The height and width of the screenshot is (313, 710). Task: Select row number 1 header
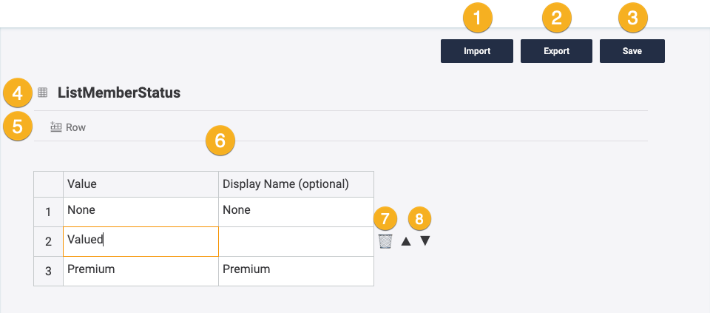pos(48,212)
